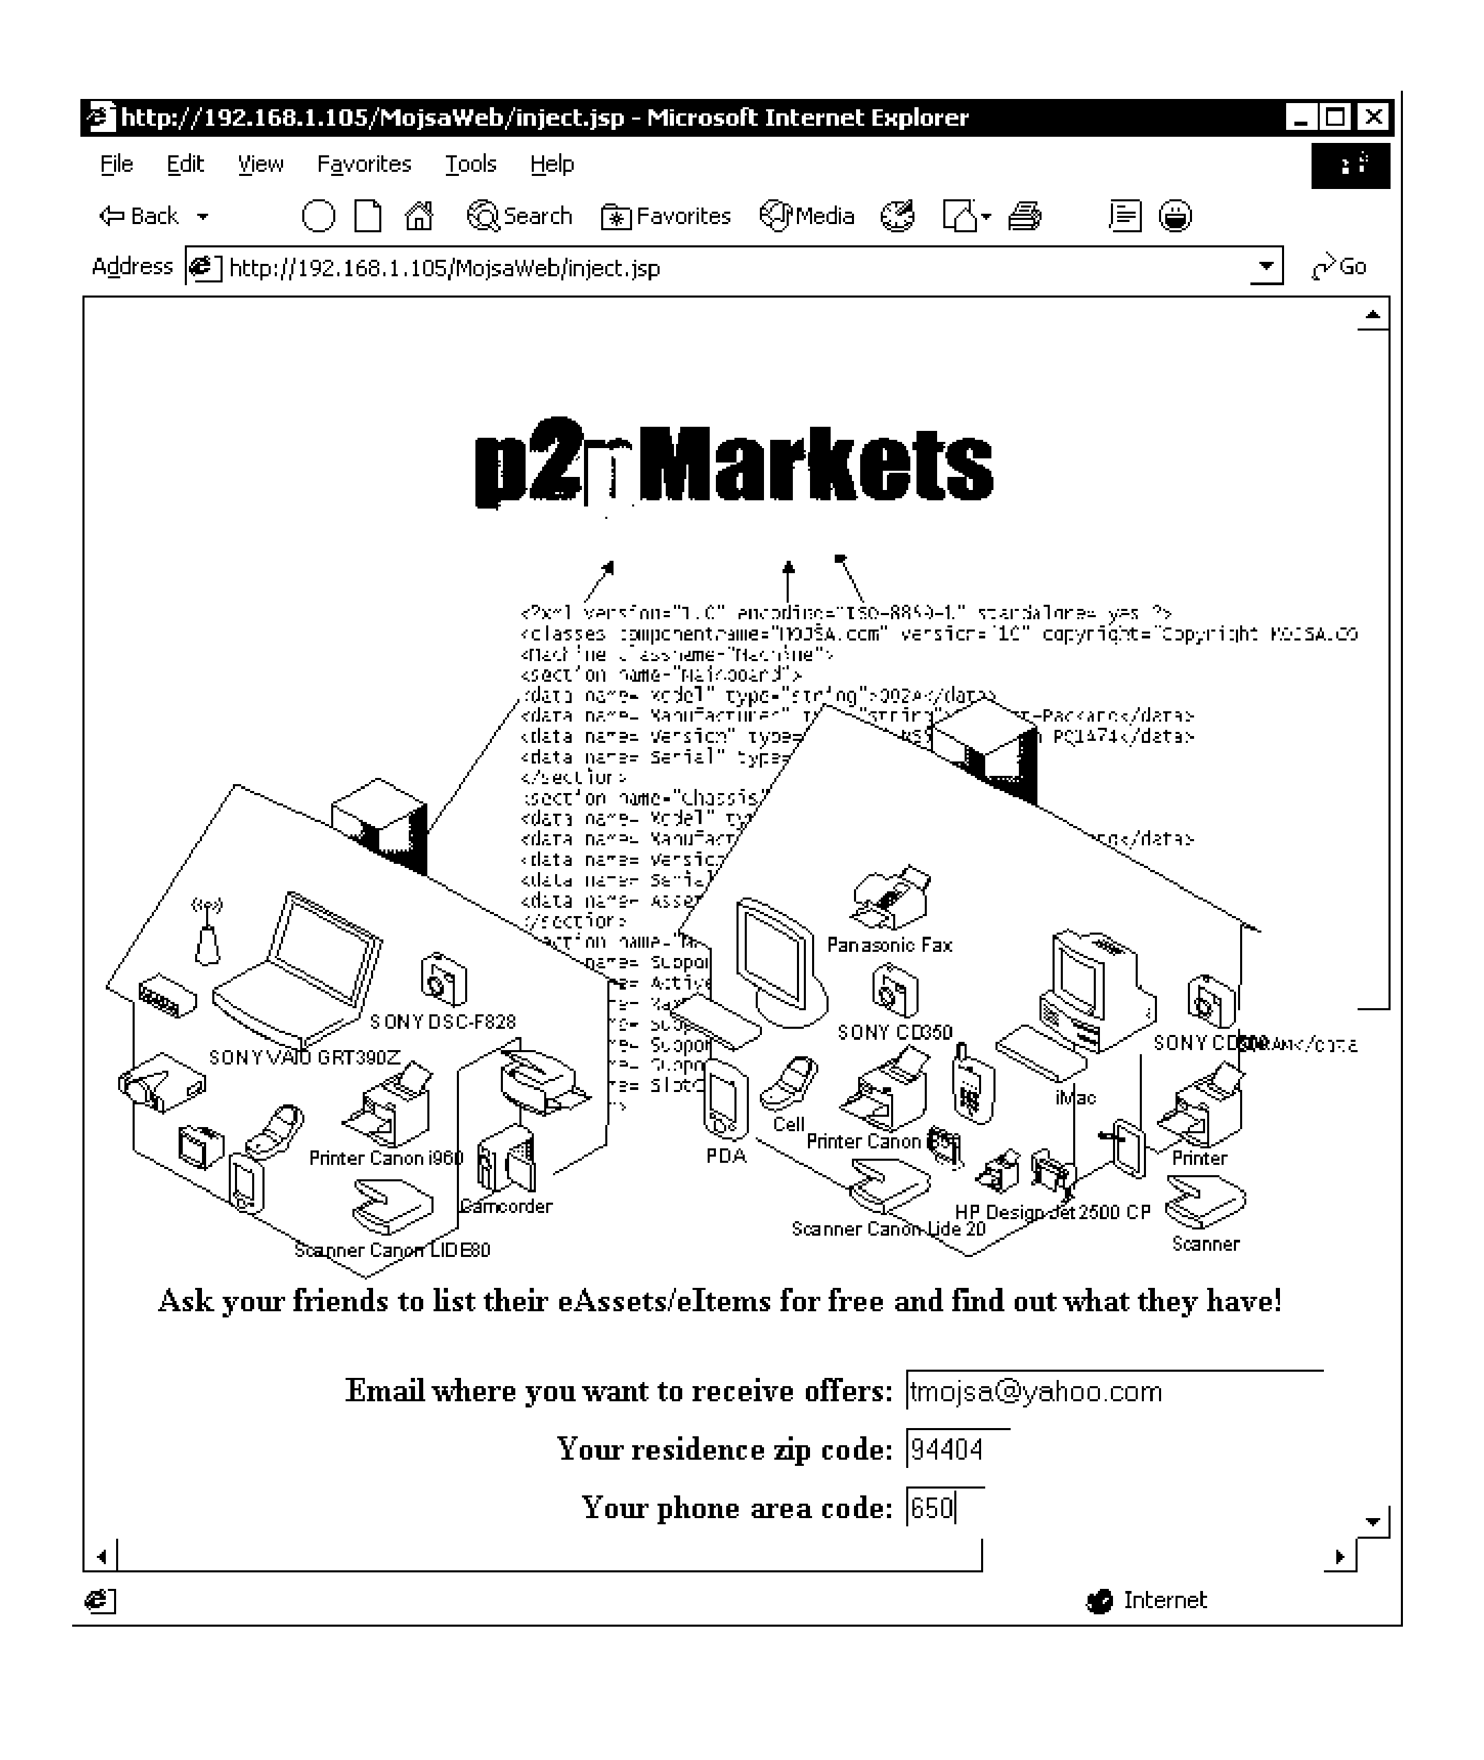Open the Tools menu
The height and width of the screenshot is (1760, 1484).
(x=470, y=165)
